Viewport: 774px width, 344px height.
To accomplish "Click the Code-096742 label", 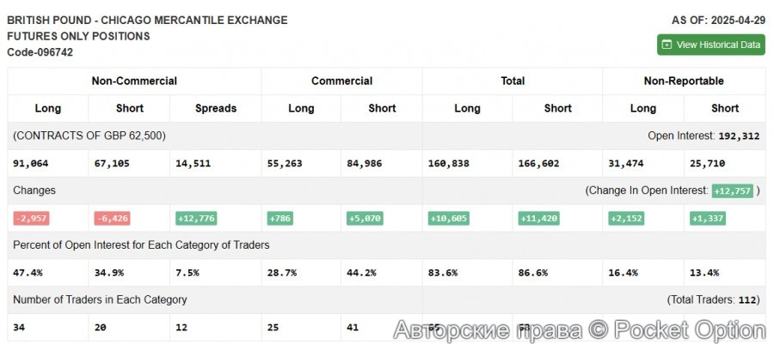I will tap(40, 52).
